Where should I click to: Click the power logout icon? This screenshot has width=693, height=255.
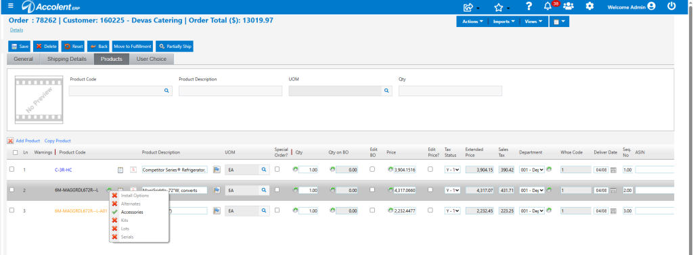point(672,6)
